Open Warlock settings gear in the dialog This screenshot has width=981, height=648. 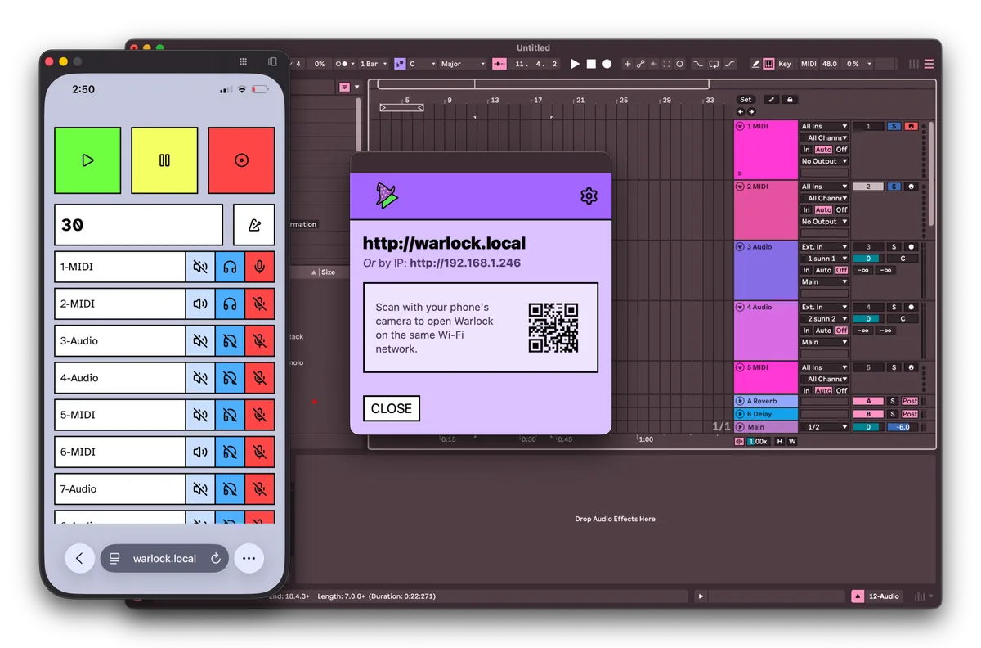(589, 196)
